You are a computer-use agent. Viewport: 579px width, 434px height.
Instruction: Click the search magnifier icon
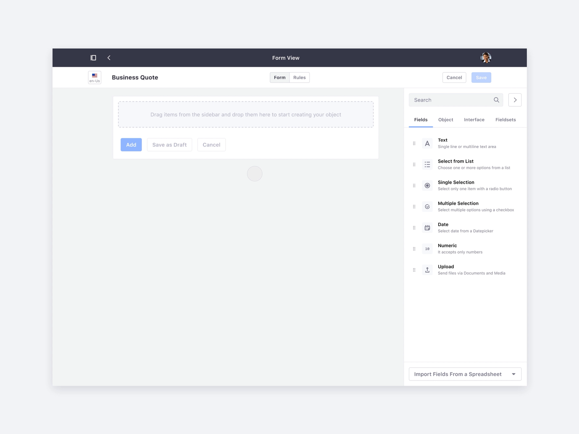pyautogui.click(x=496, y=100)
